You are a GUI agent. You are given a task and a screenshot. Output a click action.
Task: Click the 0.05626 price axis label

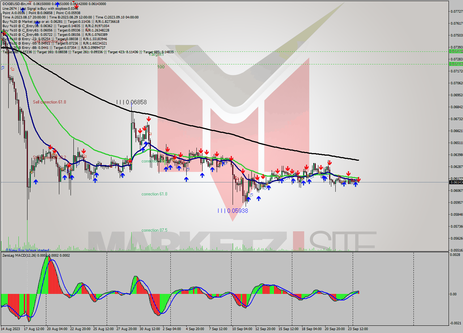pyautogui.click(x=456, y=238)
